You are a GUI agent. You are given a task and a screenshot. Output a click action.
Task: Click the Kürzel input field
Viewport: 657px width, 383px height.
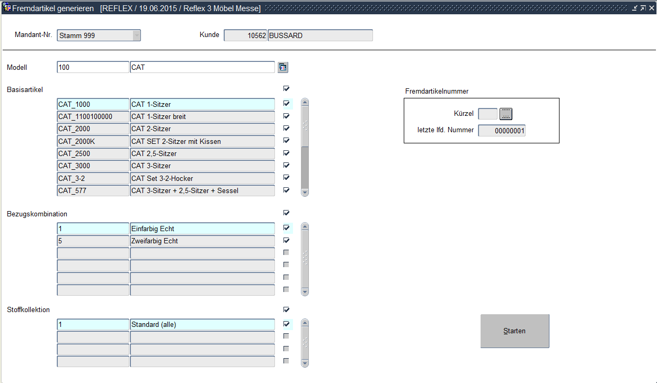[x=487, y=114]
